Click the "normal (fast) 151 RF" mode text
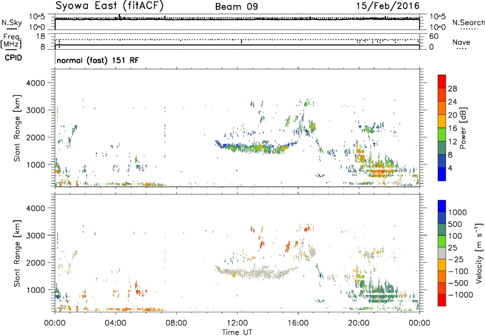 pos(98,60)
